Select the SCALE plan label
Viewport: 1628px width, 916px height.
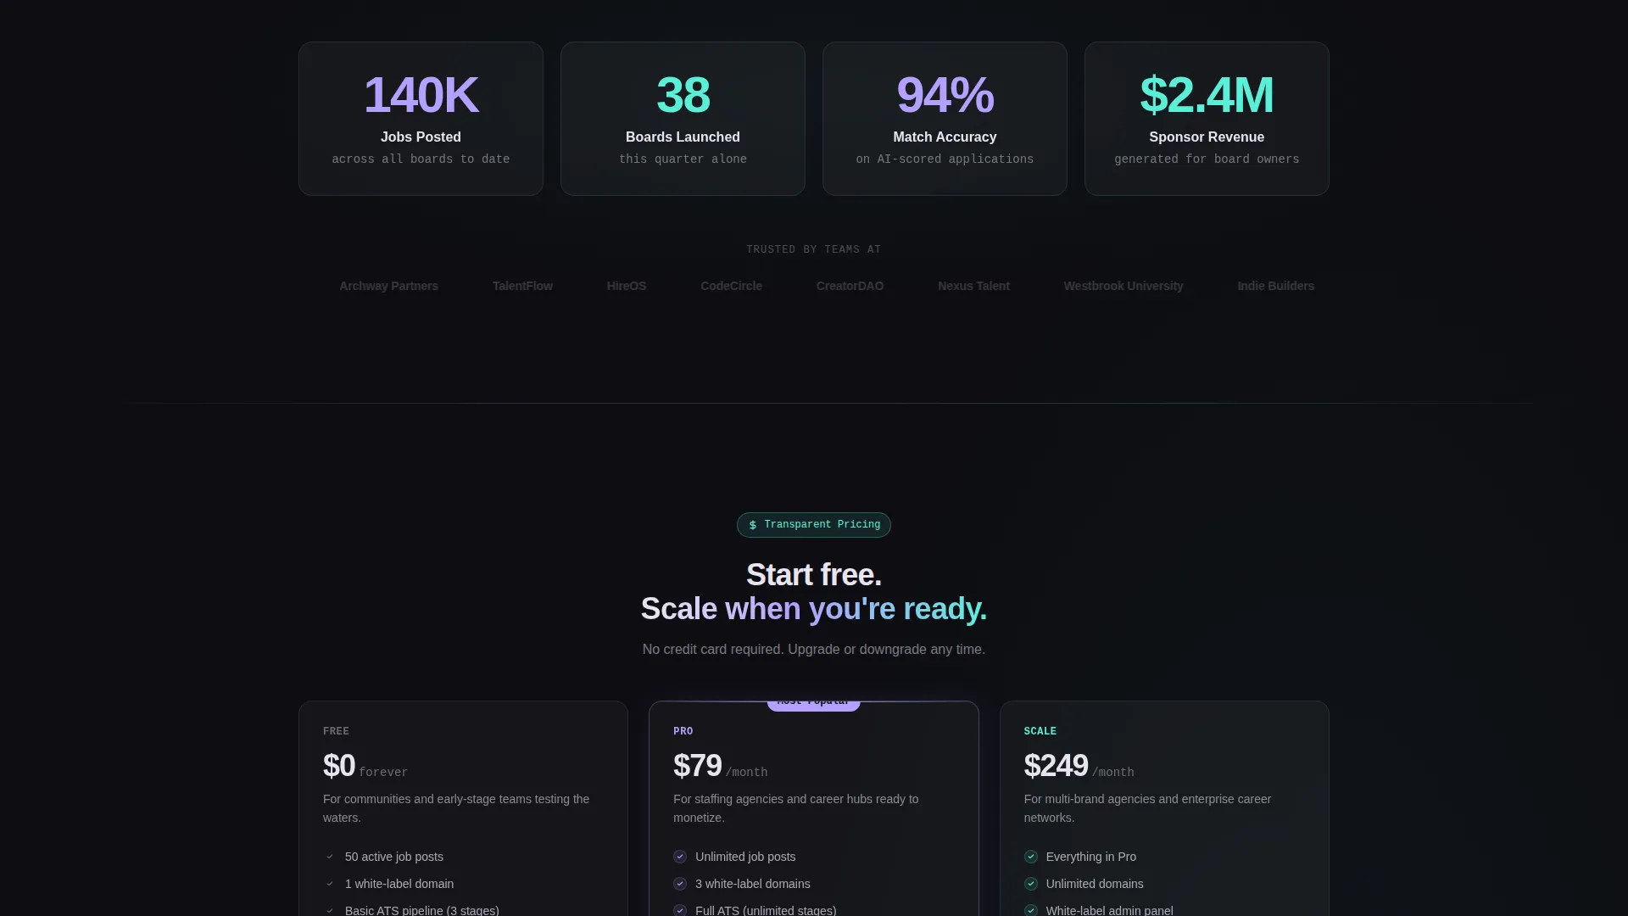1040,731
